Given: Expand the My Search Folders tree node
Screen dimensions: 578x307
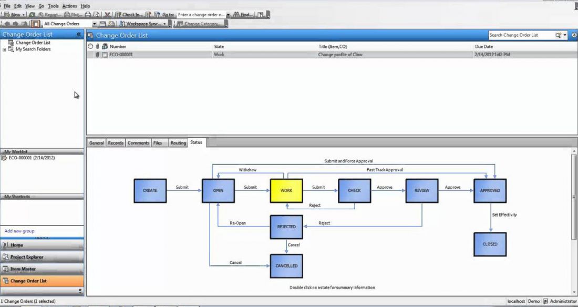Looking at the screenshot, I should tap(5, 49).
